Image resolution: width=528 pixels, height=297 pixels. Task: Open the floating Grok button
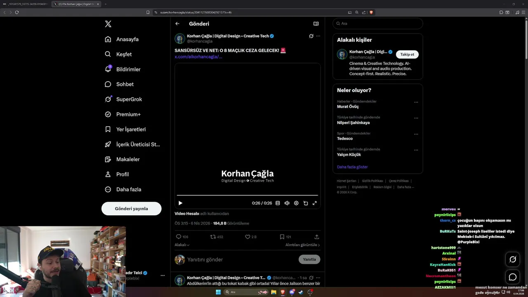coord(513,259)
